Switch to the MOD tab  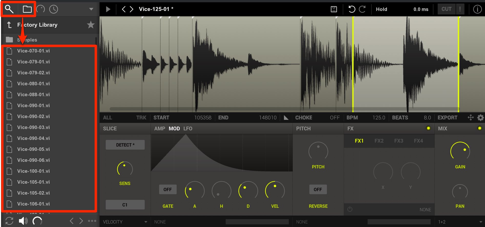point(174,129)
